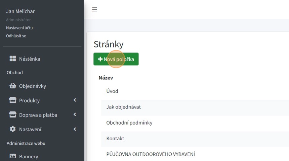Click the Objednávky basket icon
Viewport: 289px width, 161px height.
(13, 86)
